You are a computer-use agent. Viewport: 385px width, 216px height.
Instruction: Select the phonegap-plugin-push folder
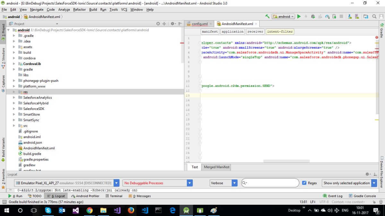tap(41, 81)
